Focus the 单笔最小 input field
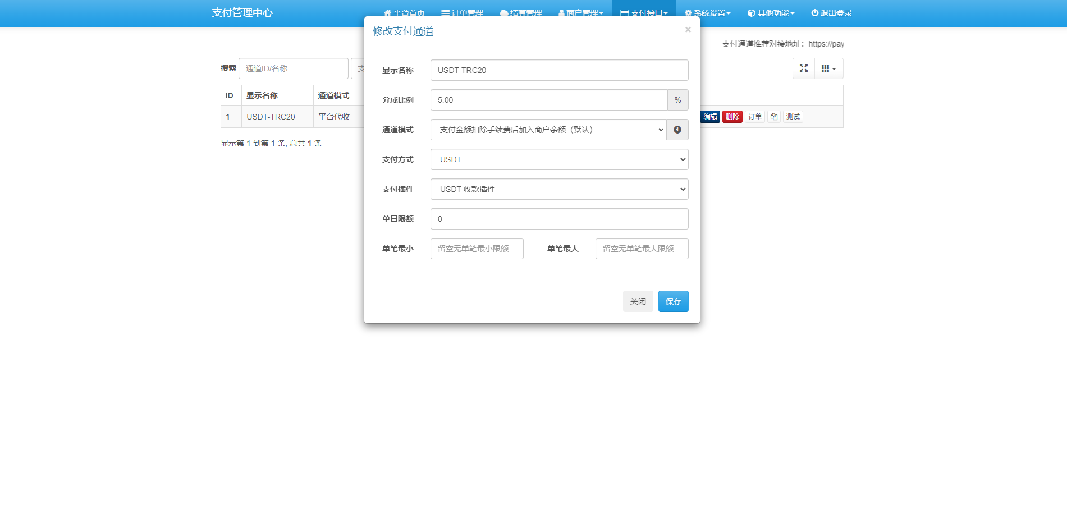1067x509 pixels. [x=477, y=249]
